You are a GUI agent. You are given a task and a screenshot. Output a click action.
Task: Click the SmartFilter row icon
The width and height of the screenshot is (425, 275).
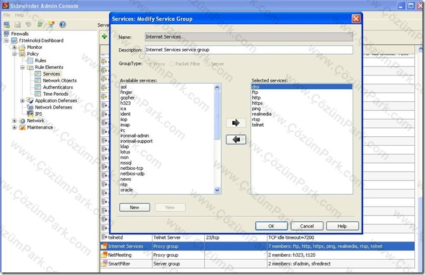104,264
